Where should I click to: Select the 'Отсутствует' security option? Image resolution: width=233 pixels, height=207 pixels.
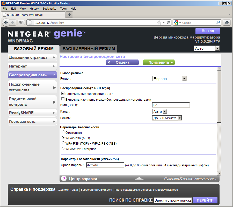click(x=63, y=132)
